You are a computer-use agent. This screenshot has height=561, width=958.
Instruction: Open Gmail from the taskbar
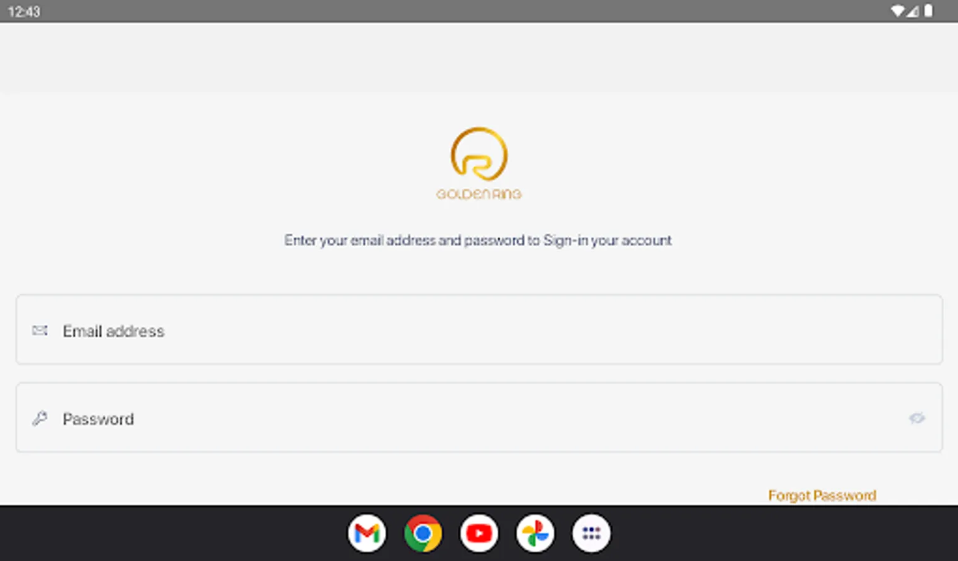point(367,534)
